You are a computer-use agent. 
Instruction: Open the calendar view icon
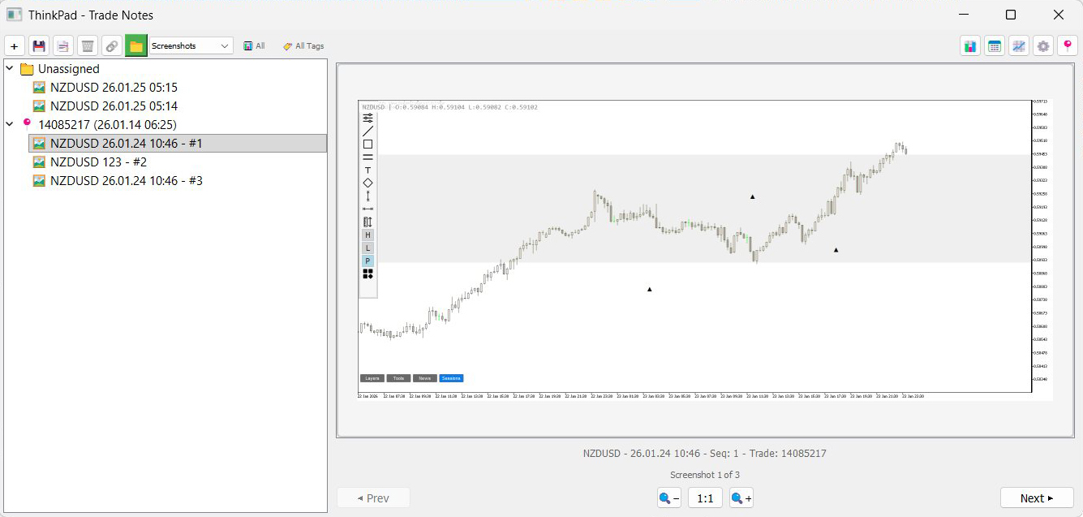[x=995, y=46]
